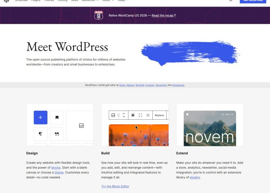Follow the blocks link in Design text
The width and height of the screenshot is (270, 193).
click(x=56, y=168)
